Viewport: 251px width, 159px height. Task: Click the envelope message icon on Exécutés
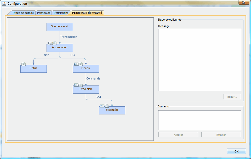107,106
